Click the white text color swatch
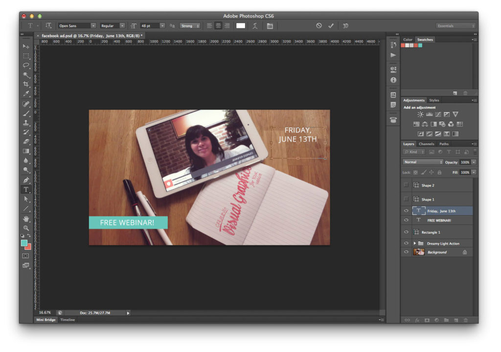 pos(241,26)
